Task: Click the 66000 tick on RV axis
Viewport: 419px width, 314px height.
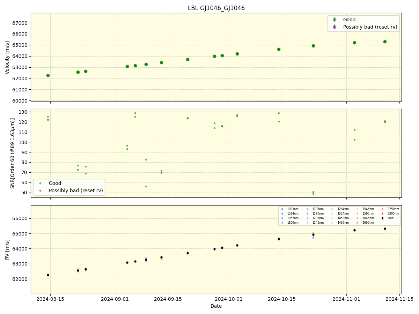Action: tap(20, 218)
